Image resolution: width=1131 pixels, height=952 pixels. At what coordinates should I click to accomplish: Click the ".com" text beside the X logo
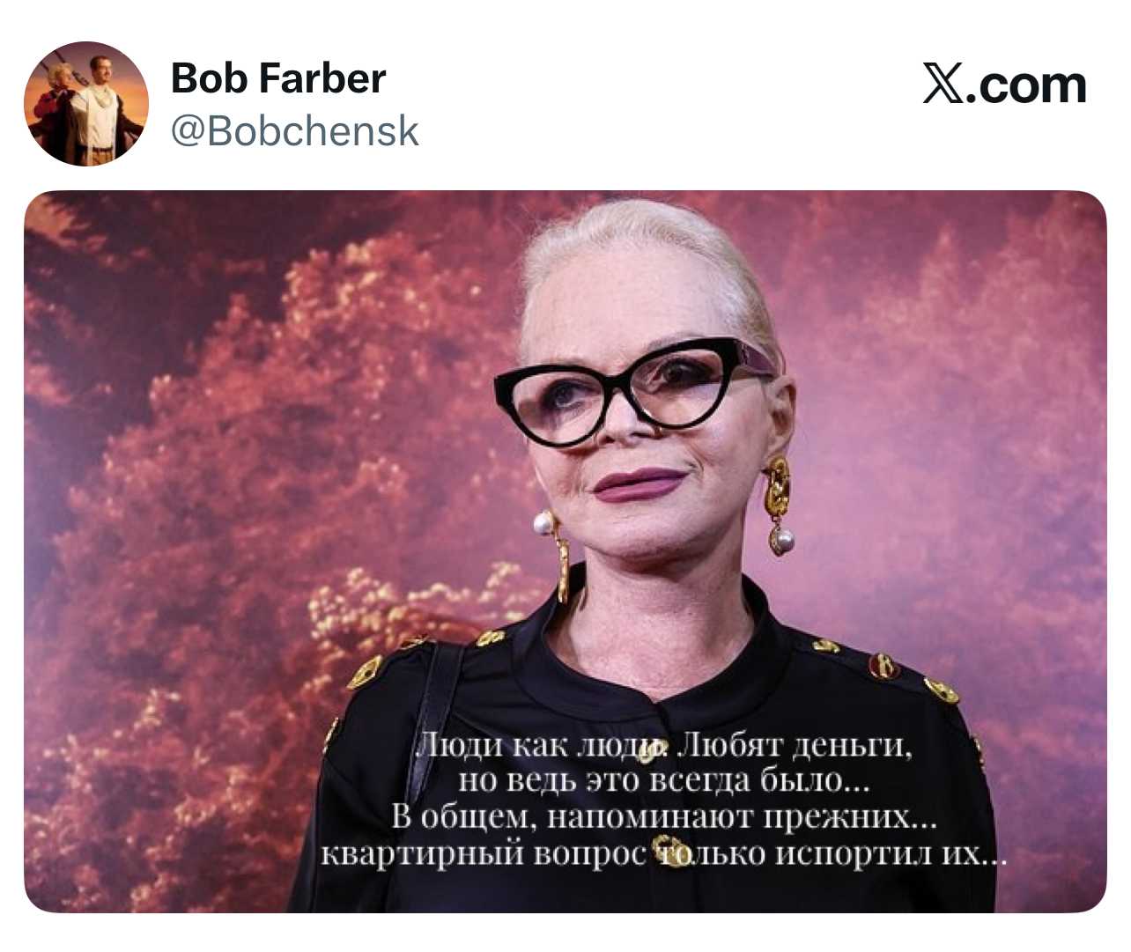click(1027, 85)
